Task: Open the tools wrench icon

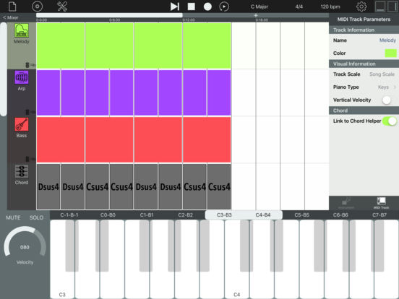Action: pos(62,6)
